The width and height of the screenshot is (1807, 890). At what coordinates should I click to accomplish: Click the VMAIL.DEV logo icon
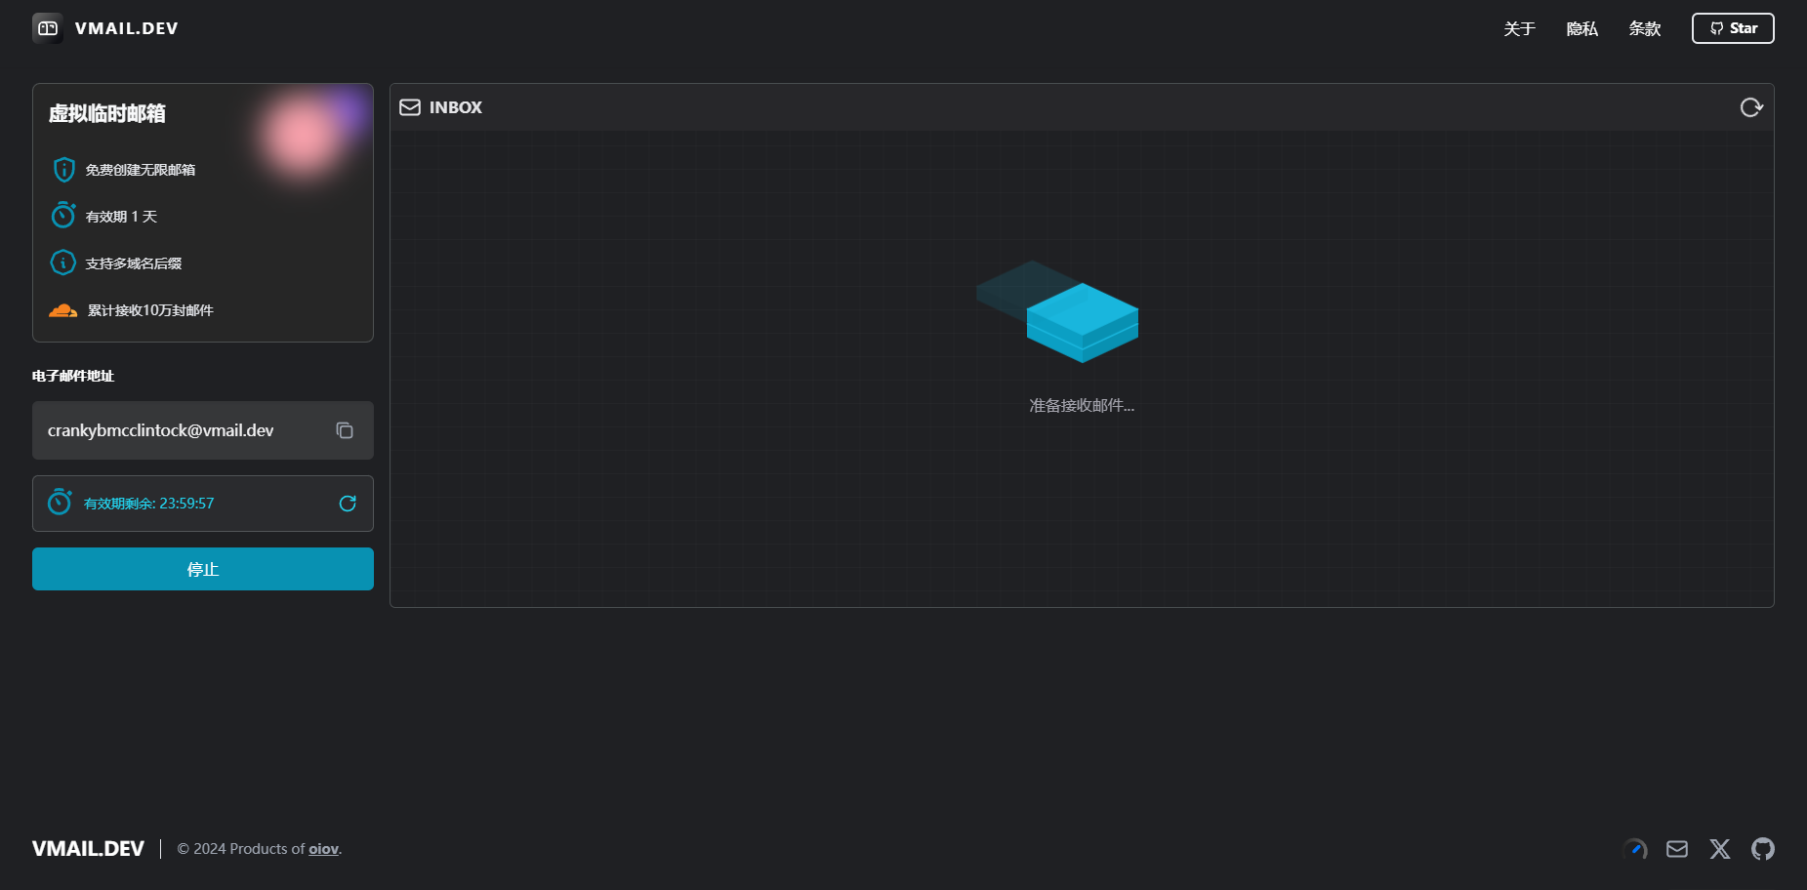48,28
